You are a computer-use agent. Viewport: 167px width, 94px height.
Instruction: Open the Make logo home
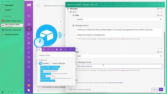[29, 5]
